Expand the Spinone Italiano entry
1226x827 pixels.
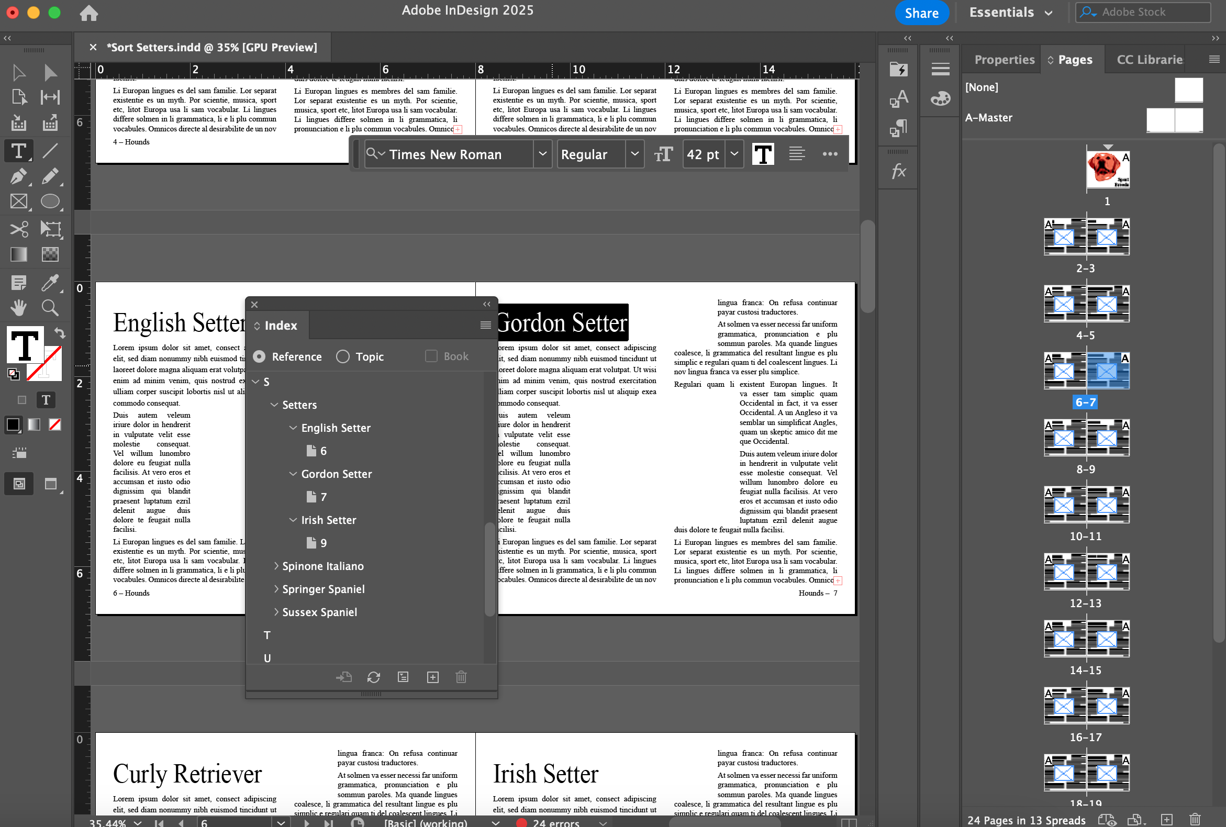tap(276, 566)
